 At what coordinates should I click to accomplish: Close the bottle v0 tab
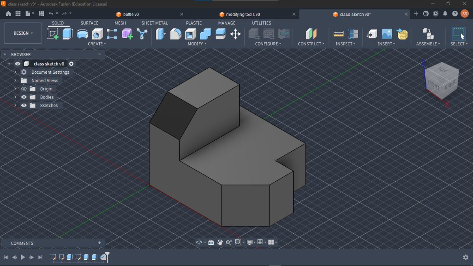[x=182, y=14]
